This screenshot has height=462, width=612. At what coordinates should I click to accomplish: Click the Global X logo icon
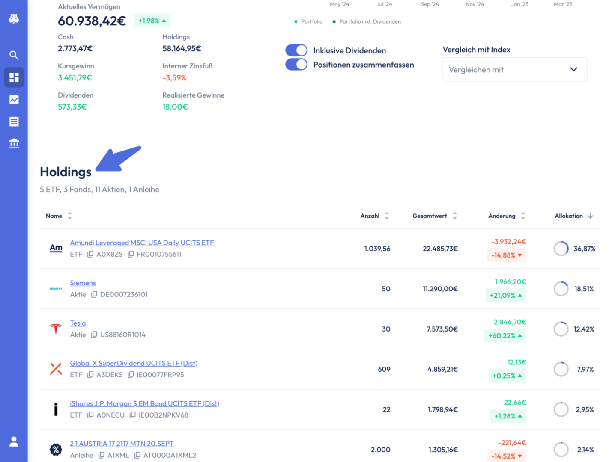[56, 369]
